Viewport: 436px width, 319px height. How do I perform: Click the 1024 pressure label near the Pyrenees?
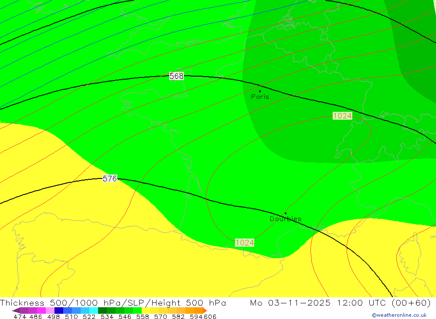(x=245, y=243)
